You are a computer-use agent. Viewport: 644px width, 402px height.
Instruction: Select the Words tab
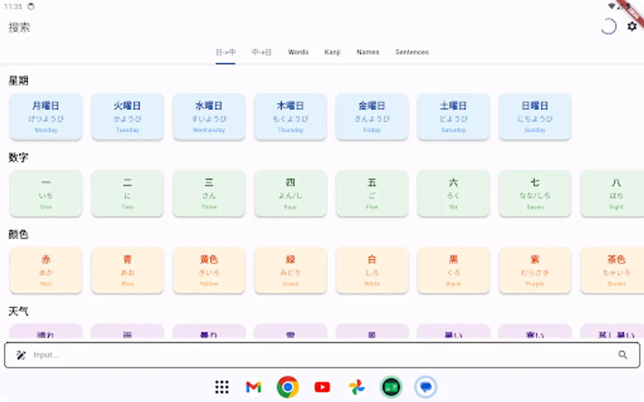point(298,52)
